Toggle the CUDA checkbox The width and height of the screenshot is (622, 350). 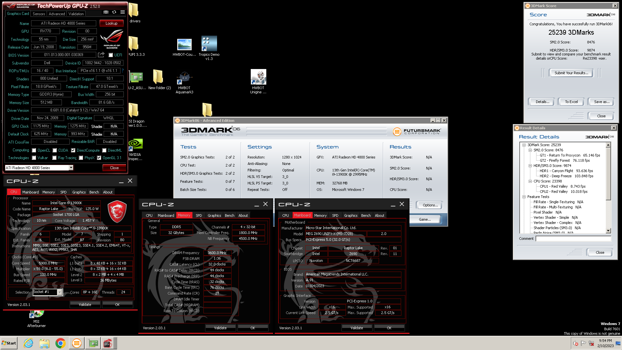[55, 150]
